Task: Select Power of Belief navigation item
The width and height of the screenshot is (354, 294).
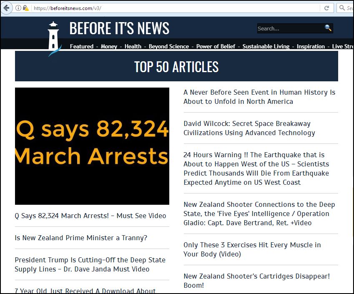Action: (x=216, y=46)
